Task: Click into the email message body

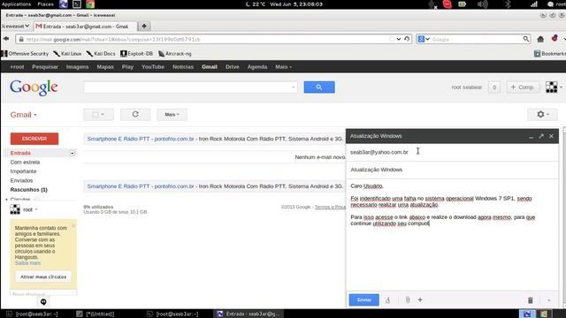Action: coord(452,234)
